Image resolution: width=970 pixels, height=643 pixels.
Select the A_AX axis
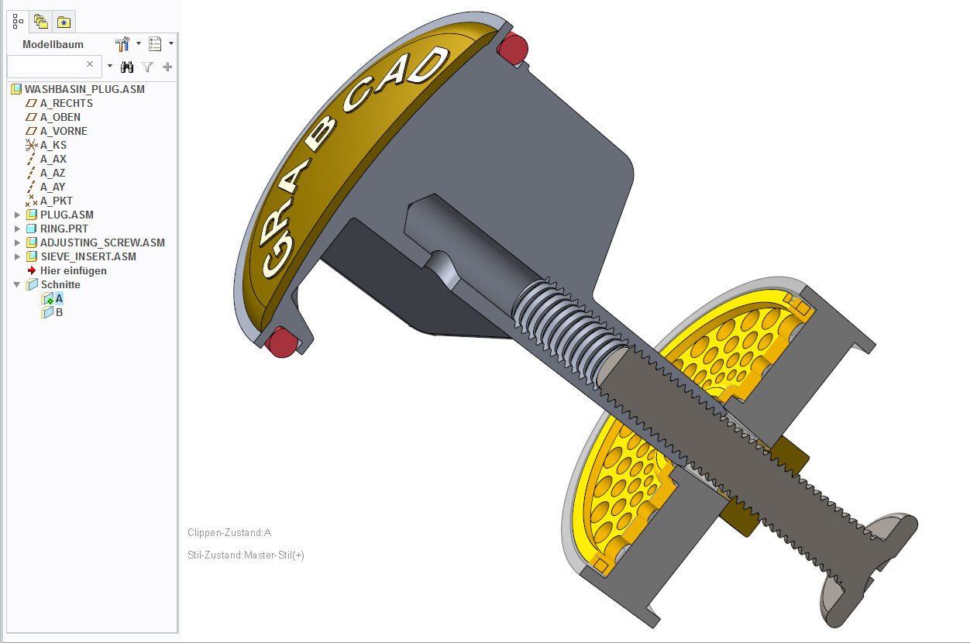(x=53, y=159)
